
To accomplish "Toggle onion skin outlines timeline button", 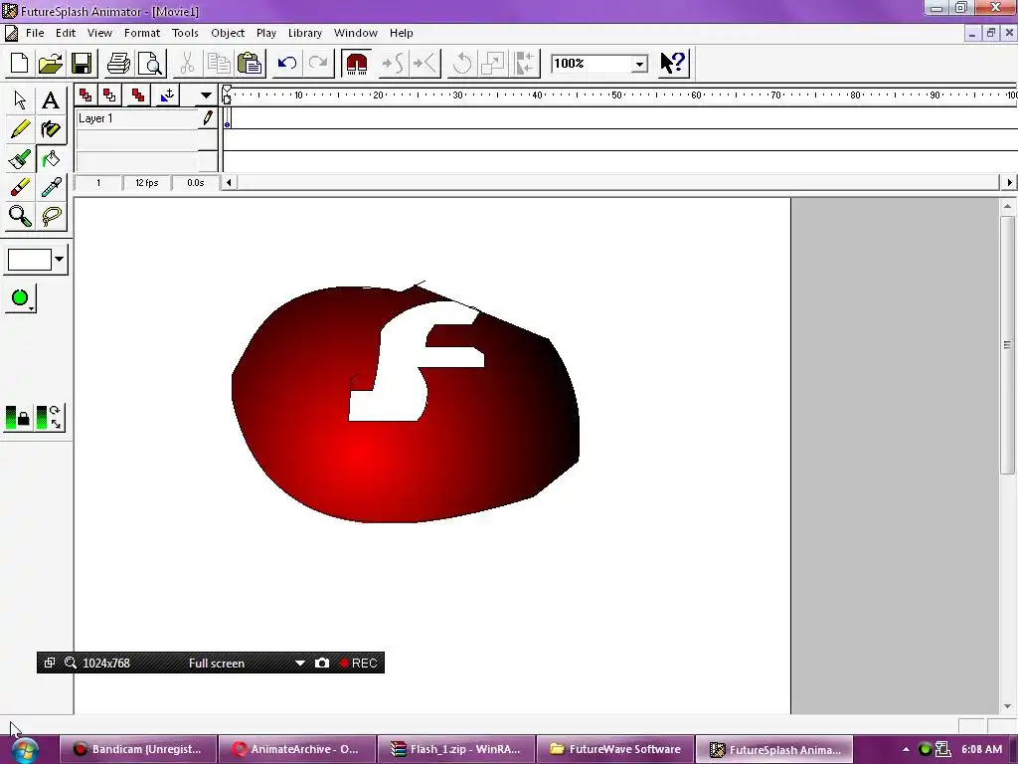I will pos(109,95).
